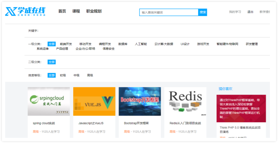This screenshot has width=278, height=143.
Task: Open the 职业规划 nav item
Action: click(94, 11)
